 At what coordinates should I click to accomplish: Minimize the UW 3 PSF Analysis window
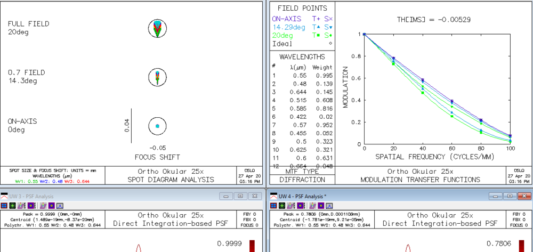(226, 196)
